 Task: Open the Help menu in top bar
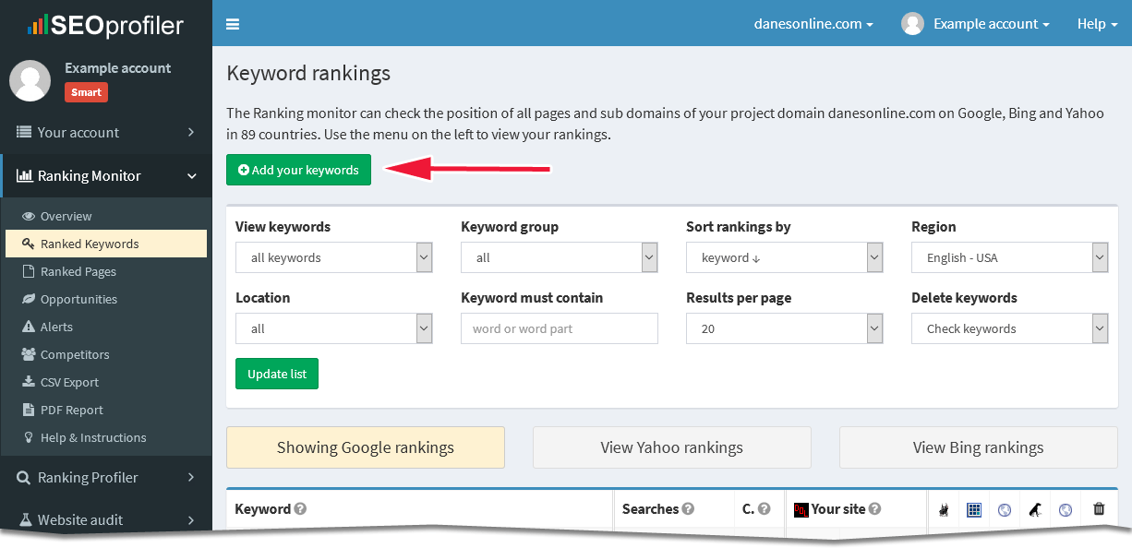tap(1097, 24)
